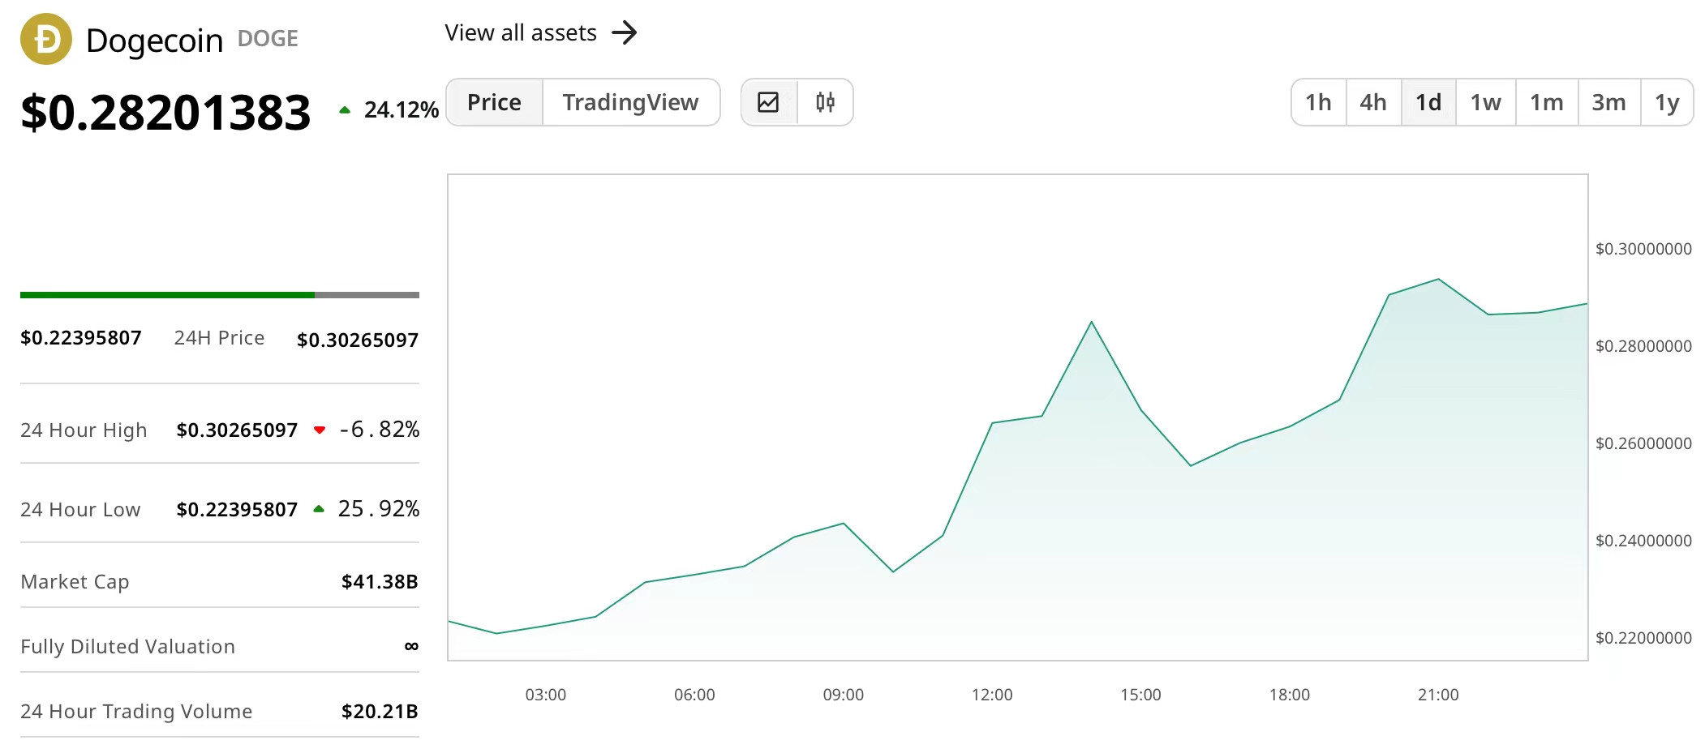Viewport: 1705px width, 749px height.
Task: Select the 1y timeframe
Action: [x=1667, y=102]
